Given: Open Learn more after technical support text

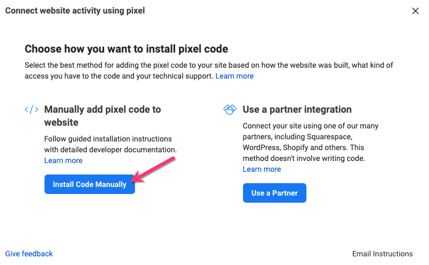Looking at the screenshot, I should [x=234, y=76].
